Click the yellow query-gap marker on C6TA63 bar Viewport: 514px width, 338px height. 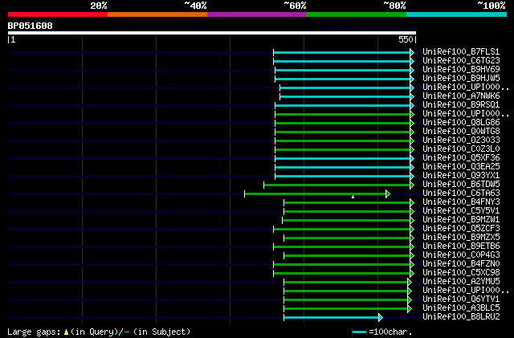(x=353, y=197)
